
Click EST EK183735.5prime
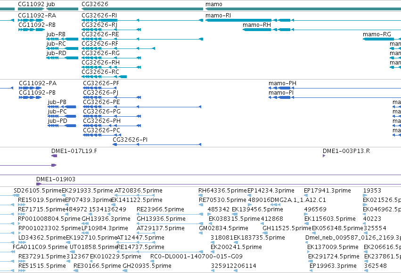tap(259, 238)
